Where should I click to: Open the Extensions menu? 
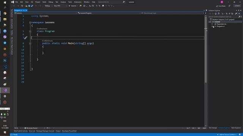coord(77,2)
